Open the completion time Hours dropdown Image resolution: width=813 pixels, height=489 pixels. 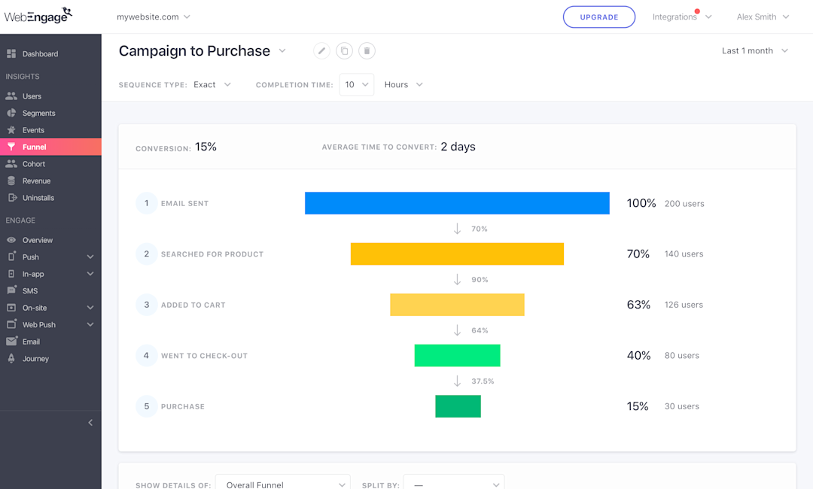point(403,85)
